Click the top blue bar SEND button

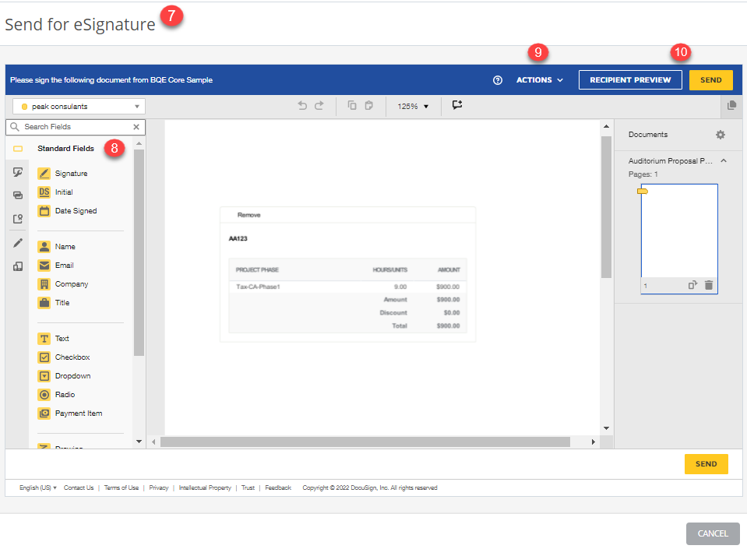[x=711, y=80]
